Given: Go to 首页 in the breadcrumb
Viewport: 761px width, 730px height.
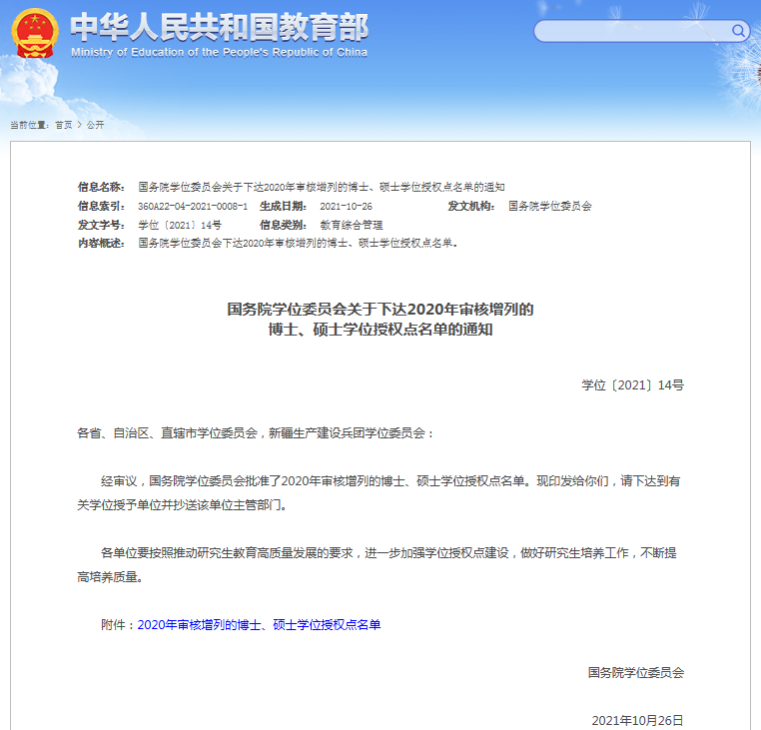Looking at the screenshot, I should [63, 125].
